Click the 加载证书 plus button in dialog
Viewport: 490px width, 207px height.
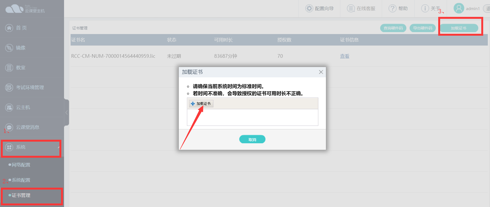(x=201, y=104)
